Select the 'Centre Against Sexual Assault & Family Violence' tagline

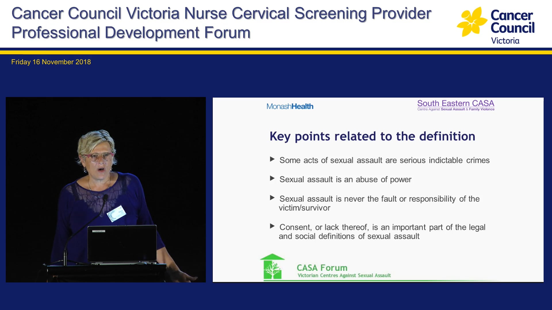point(456,109)
